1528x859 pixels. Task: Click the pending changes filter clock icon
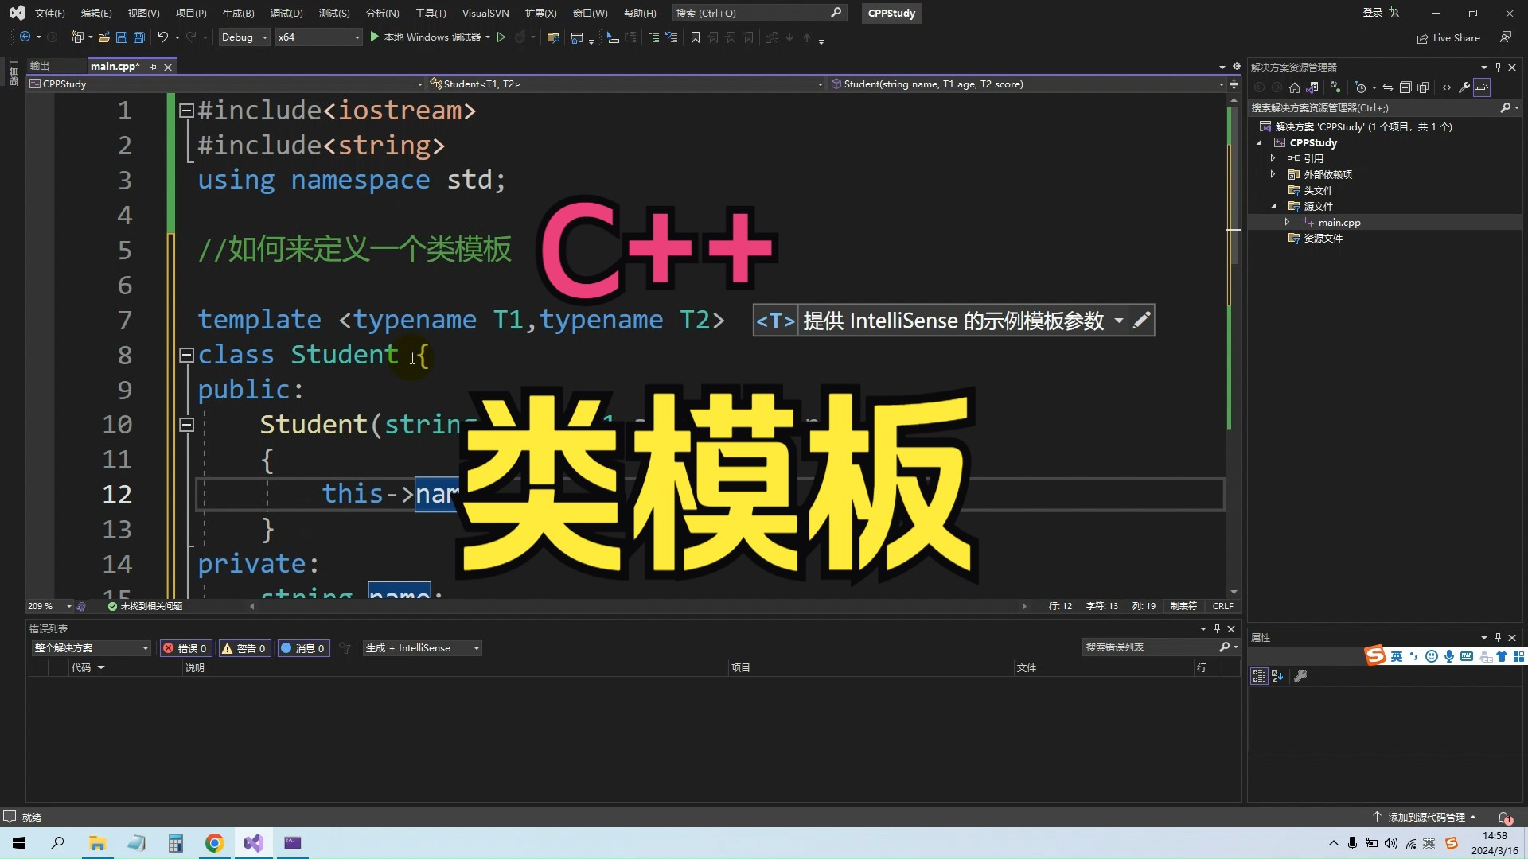(x=1361, y=87)
